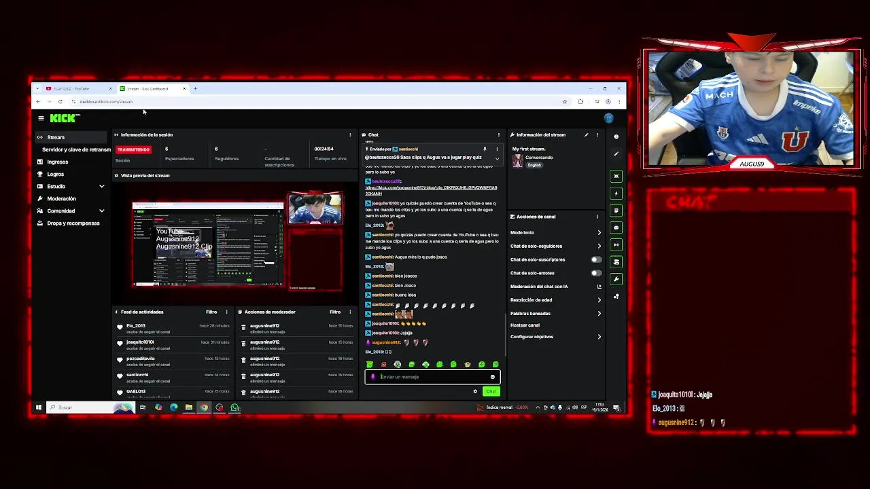Click the pencil icon in the right rail
870x489 pixels.
coord(616,154)
